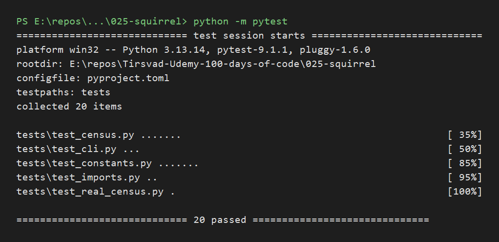Click the 100% progress indicator

[465, 192]
